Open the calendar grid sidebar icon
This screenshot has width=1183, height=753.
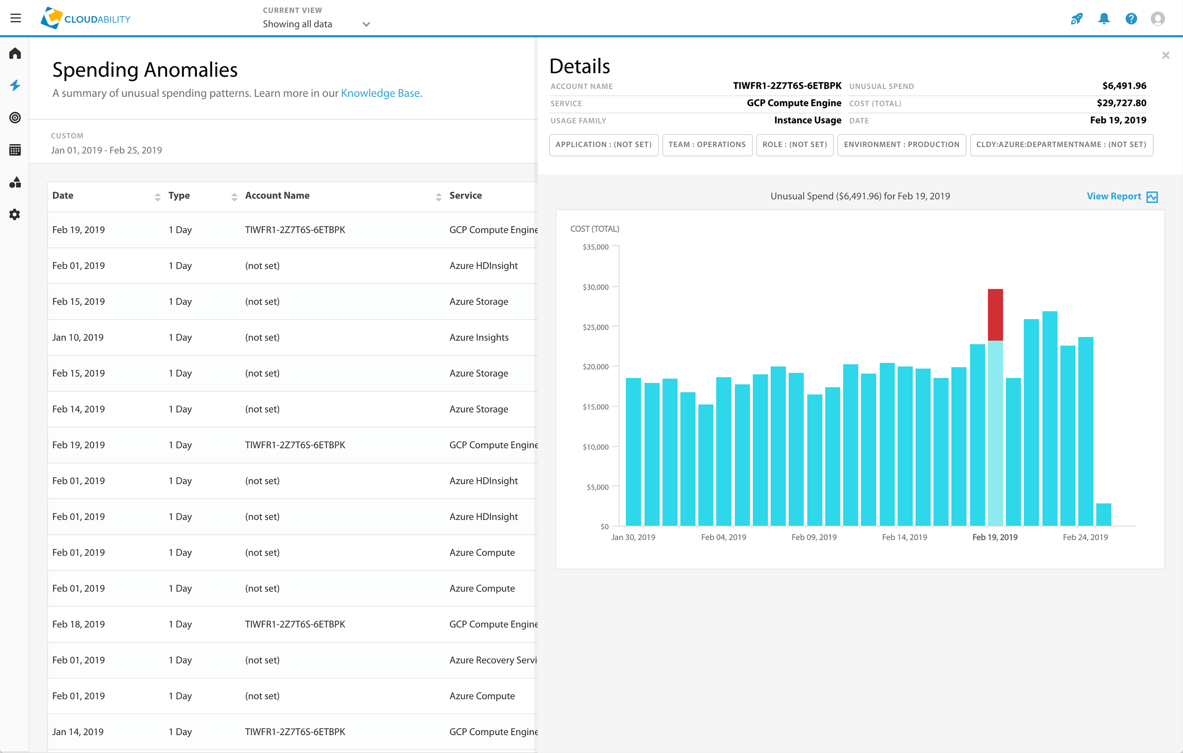click(x=15, y=150)
